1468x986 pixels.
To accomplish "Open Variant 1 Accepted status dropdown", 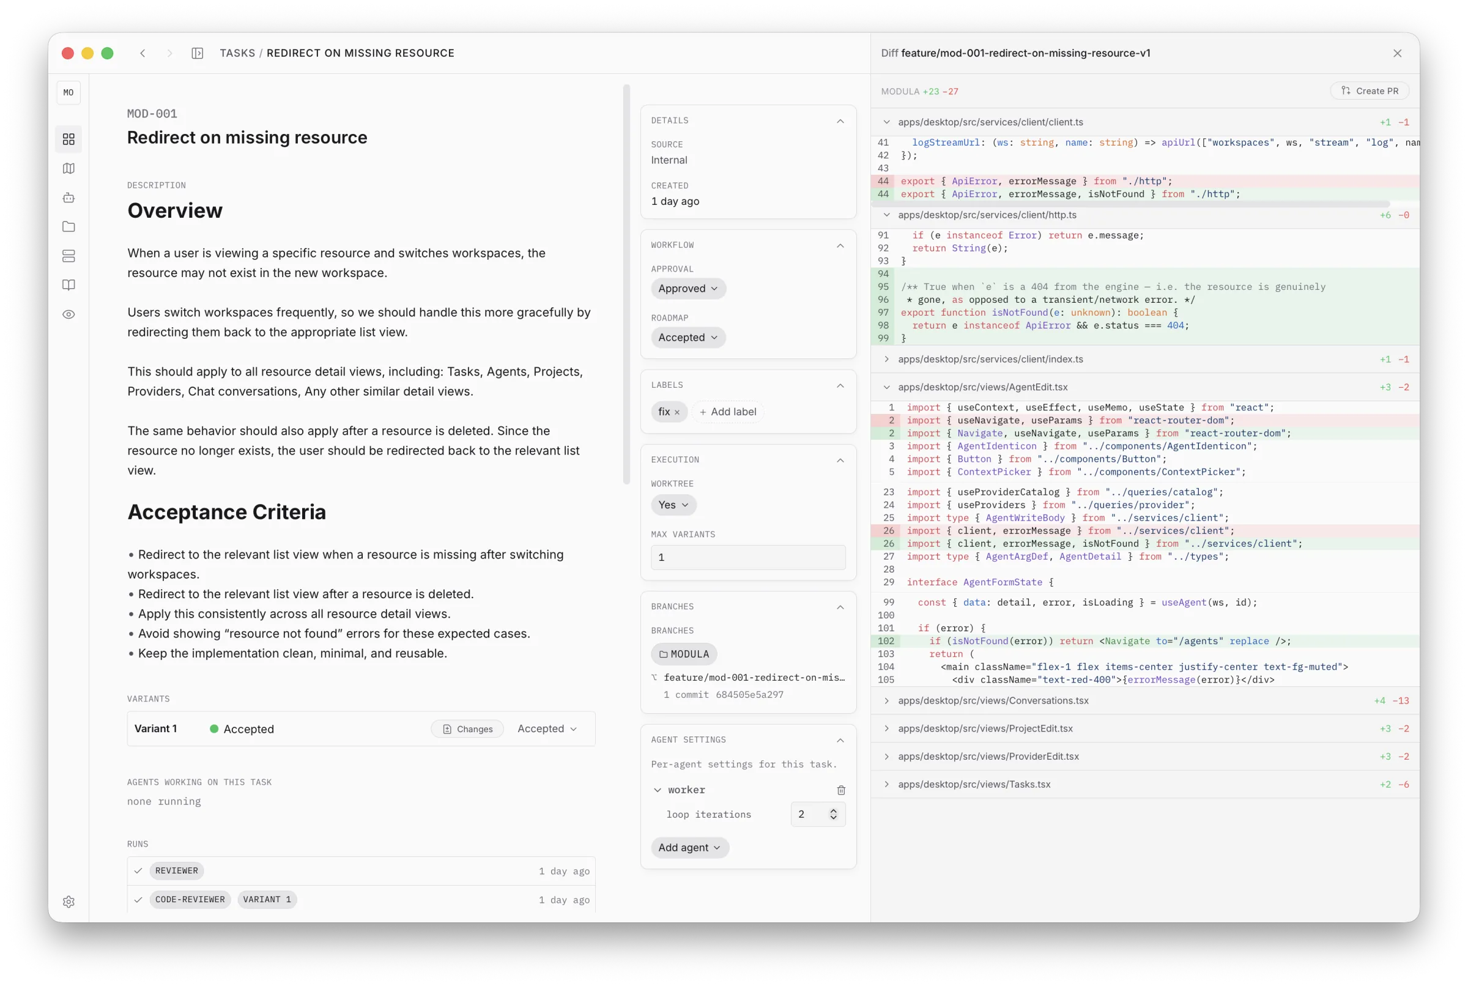I will click(546, 729).
